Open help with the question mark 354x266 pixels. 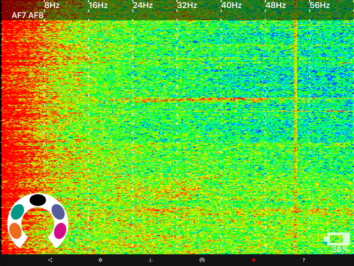coord(304,260)
